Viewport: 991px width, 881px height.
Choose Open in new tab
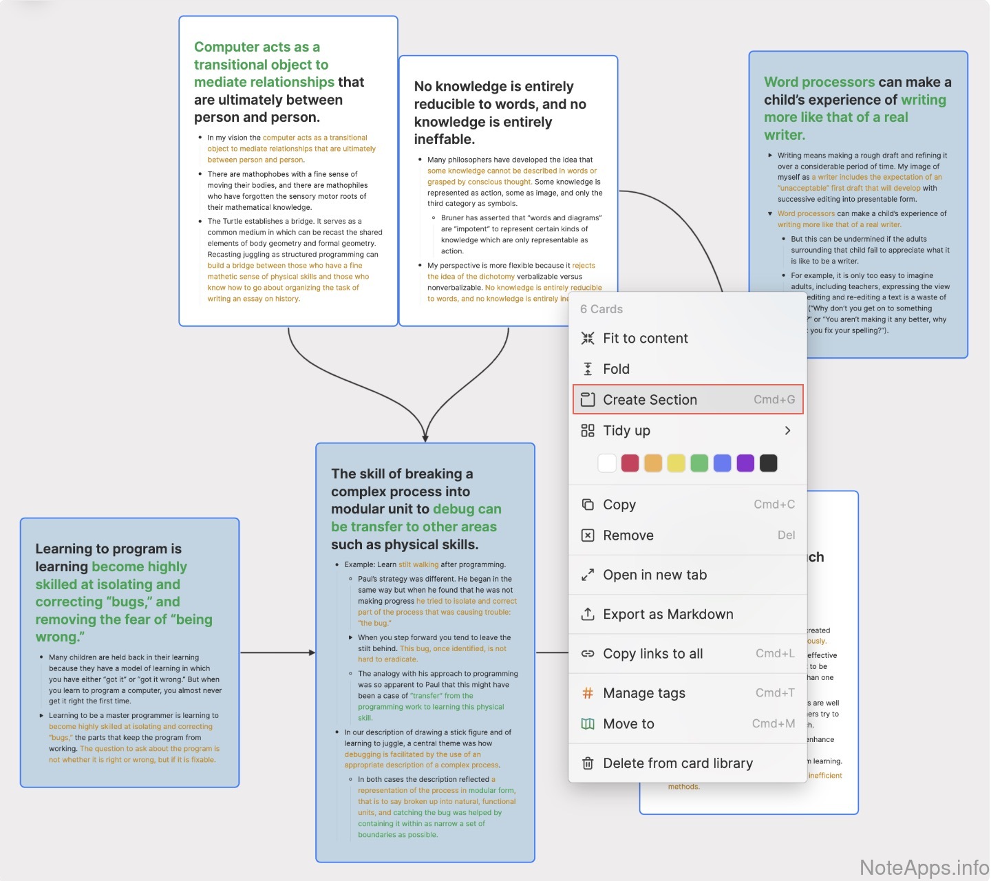point(654,575)
